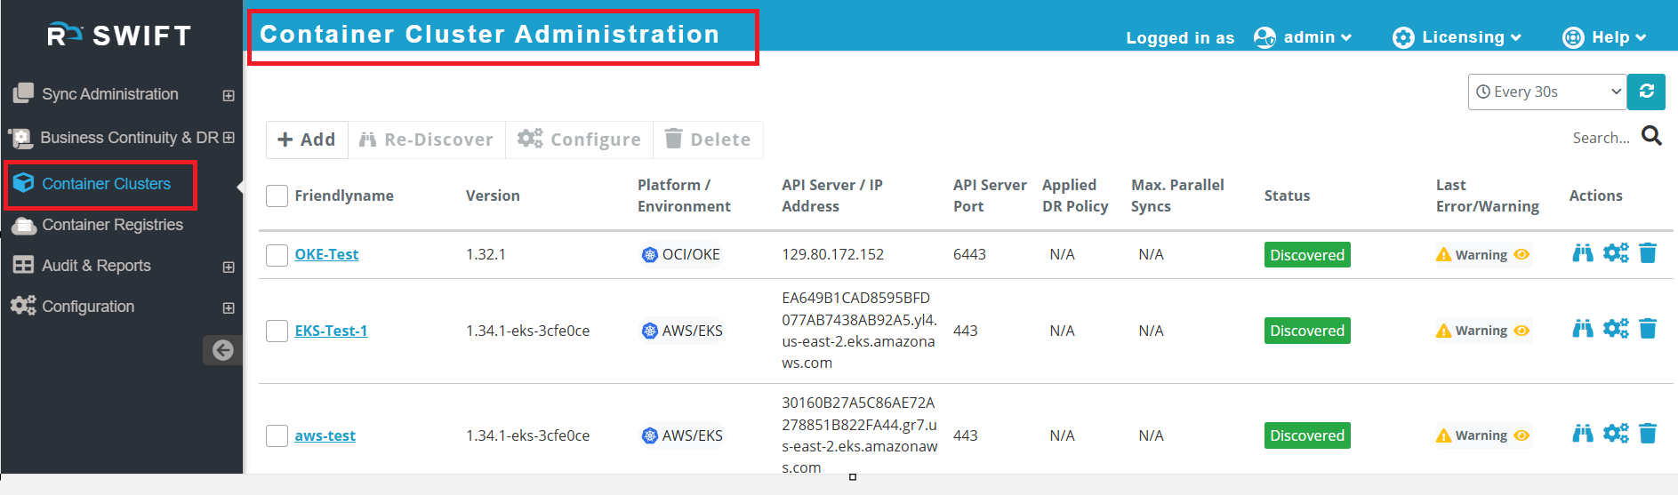Click the Discovered status for OKE-Test
Screen dimensions: 1678x495
pos(1307,255)
